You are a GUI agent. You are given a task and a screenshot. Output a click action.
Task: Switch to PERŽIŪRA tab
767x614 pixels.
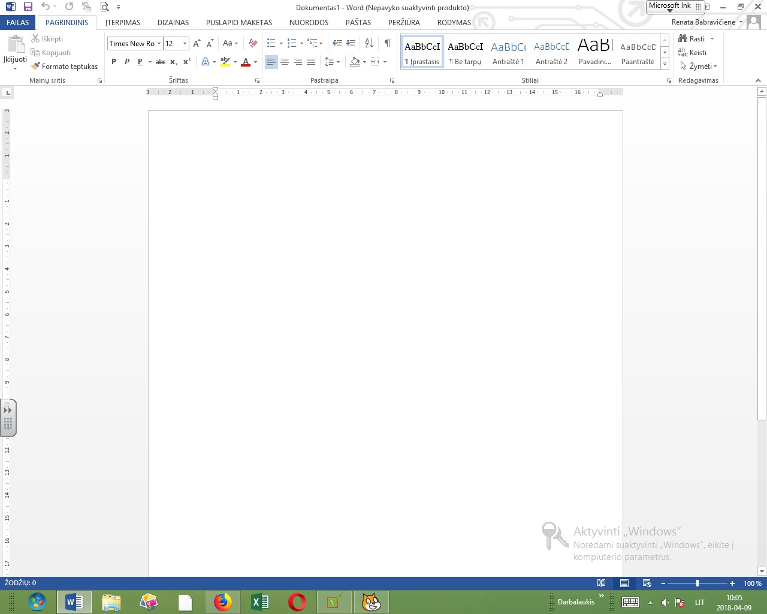(404, 22)
